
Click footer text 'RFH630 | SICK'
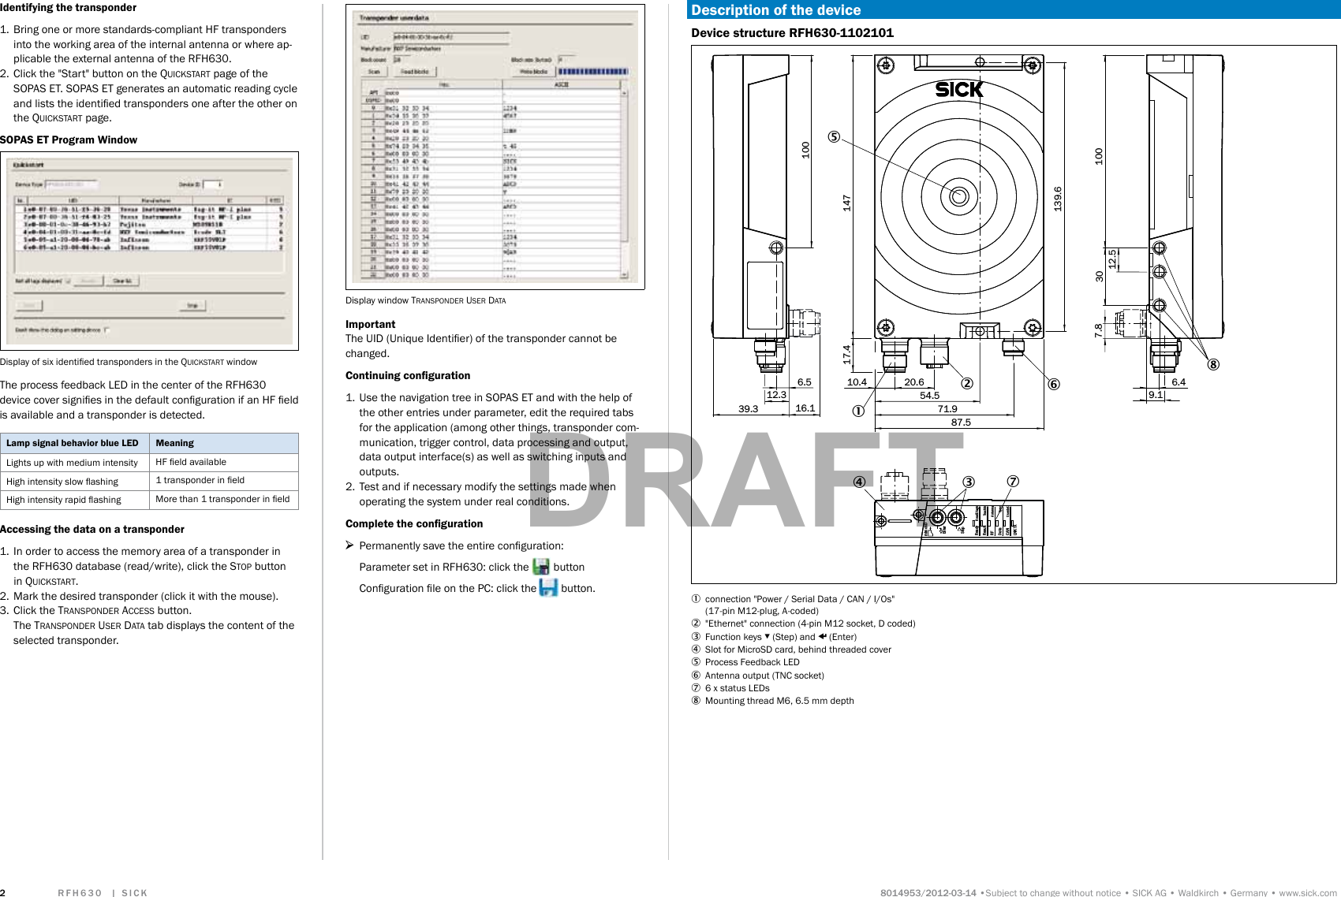[103, 892]
